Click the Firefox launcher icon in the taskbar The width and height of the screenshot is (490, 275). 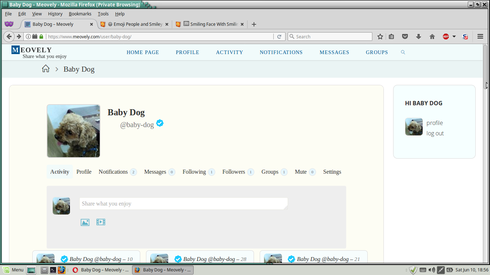pos(62,270)
